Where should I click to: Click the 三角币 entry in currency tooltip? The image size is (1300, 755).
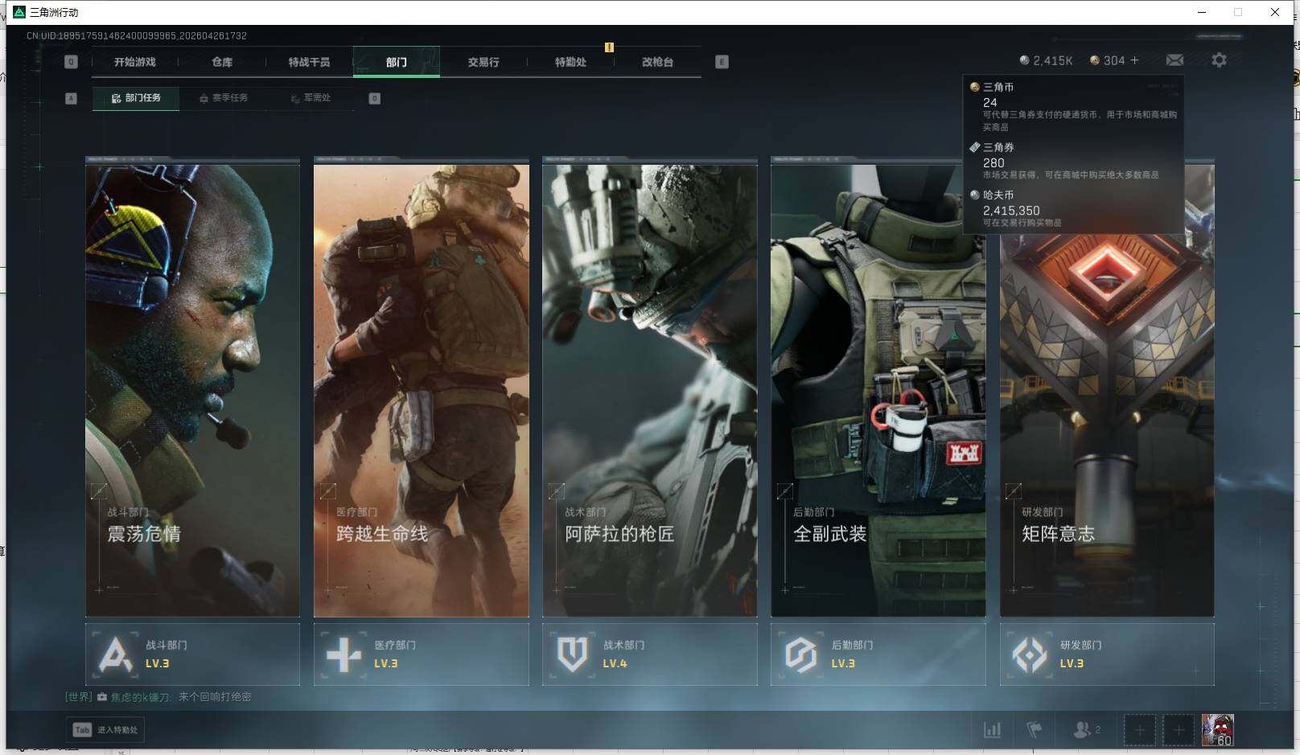(1073, 106)
